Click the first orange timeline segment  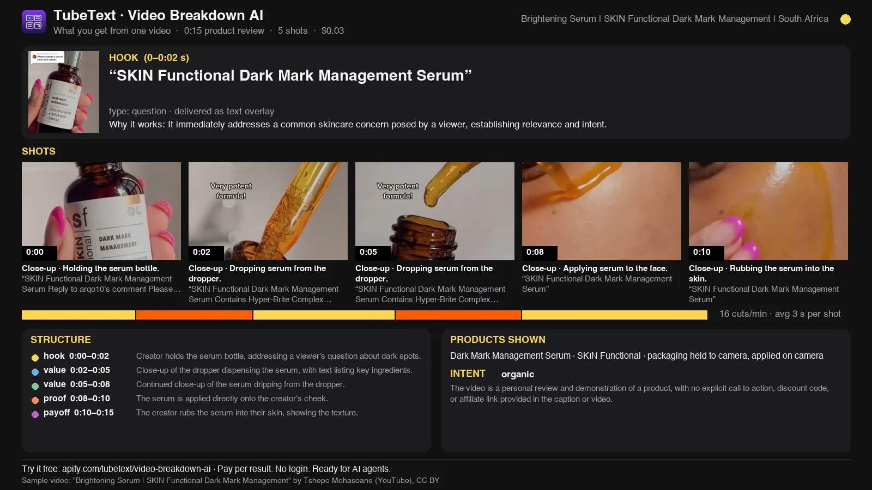(x=194, y=315)
